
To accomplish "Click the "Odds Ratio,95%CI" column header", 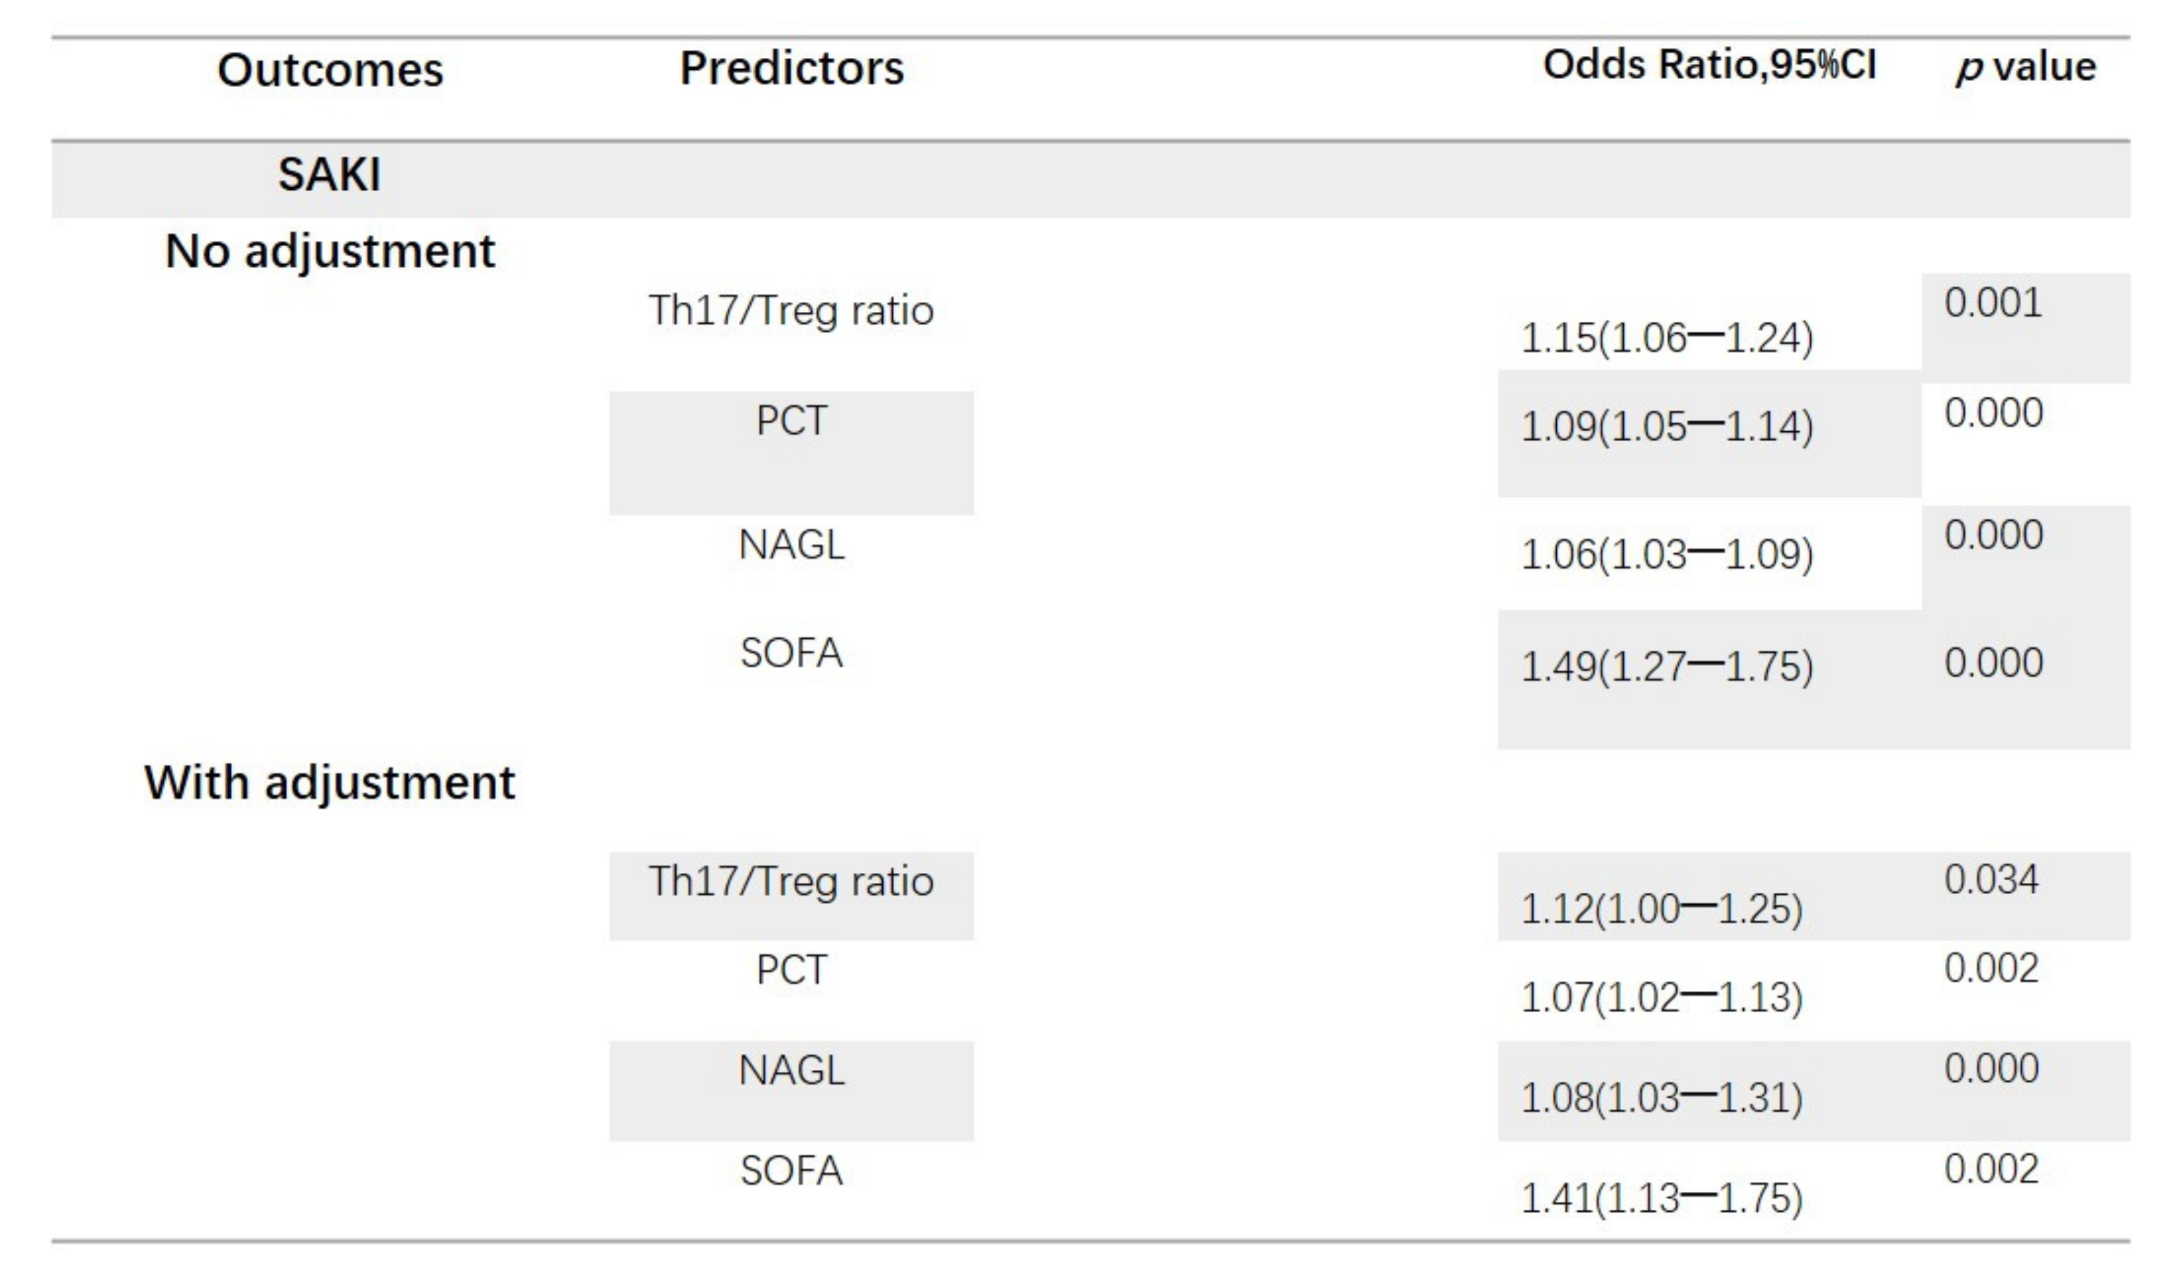I will 1709,66.
